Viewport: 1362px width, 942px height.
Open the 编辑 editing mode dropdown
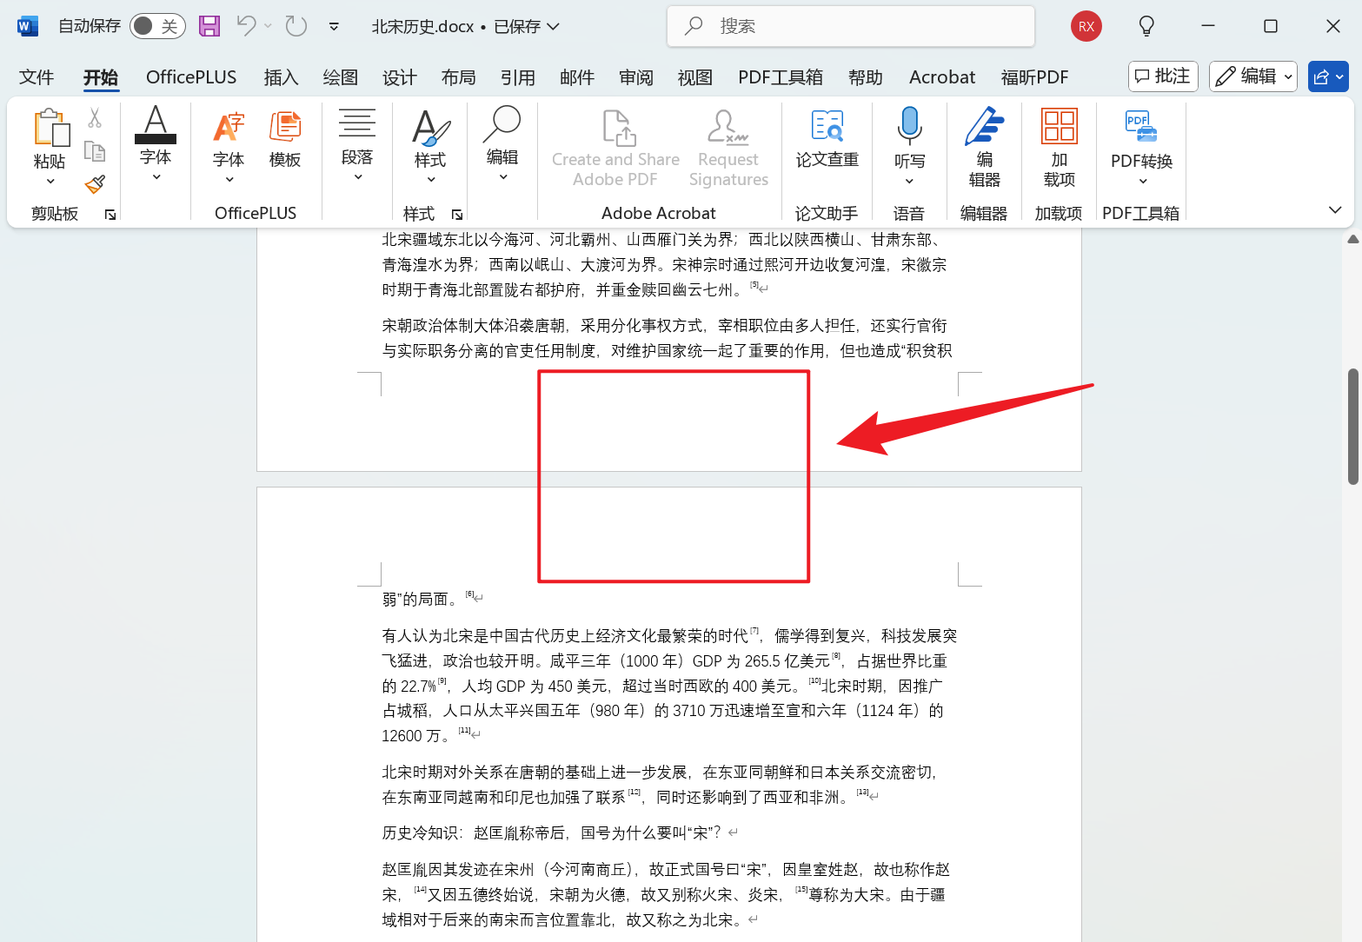[x=1252, y=76]
